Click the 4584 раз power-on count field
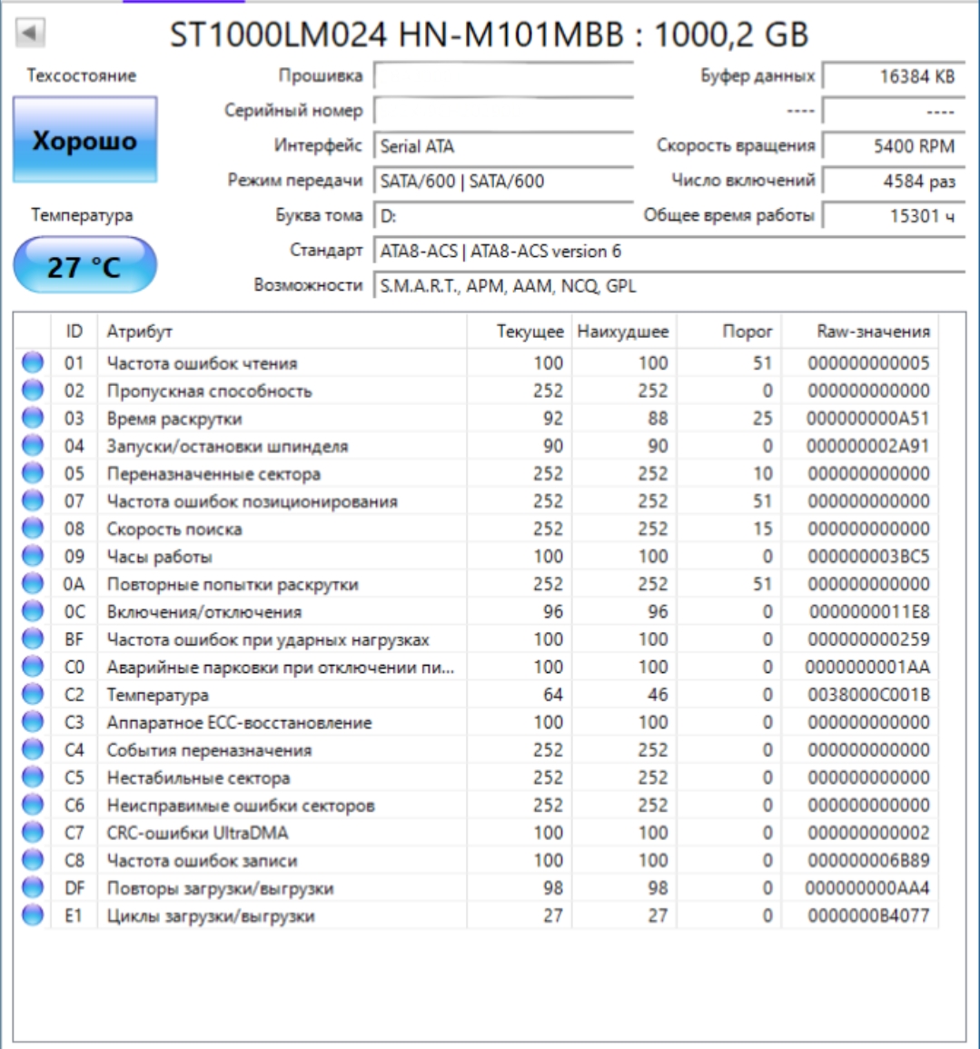980x1049 pixels. coord(894,181)
